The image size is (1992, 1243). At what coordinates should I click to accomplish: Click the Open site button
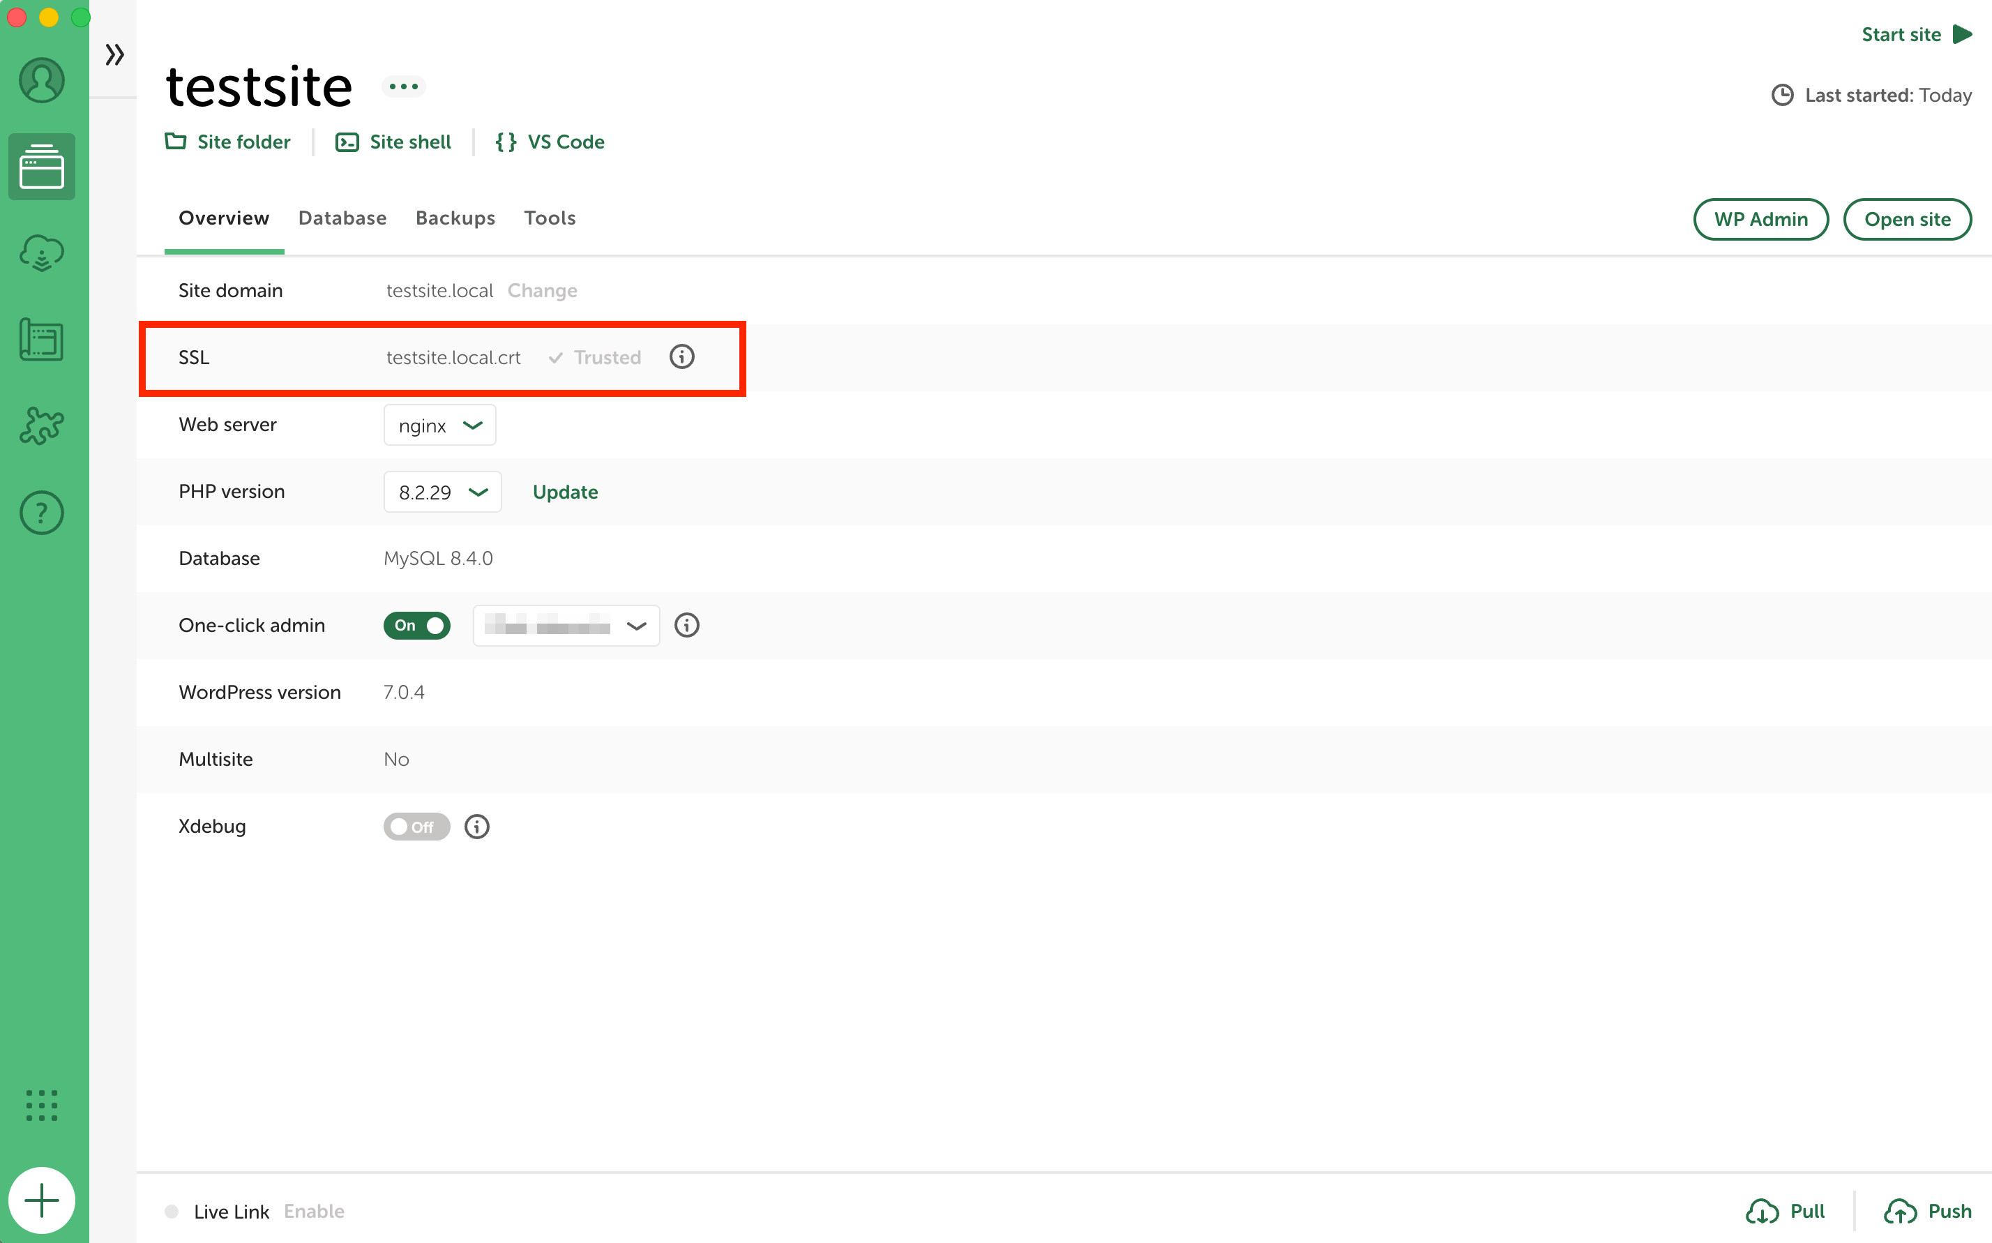pyautogui.click(x=1908, y=220)
